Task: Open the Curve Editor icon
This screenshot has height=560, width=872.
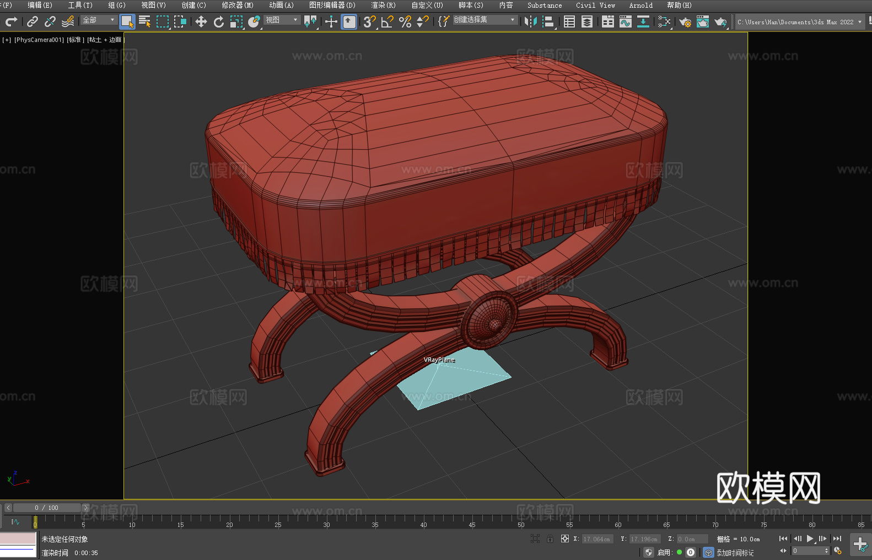Action: pos(626,21)
